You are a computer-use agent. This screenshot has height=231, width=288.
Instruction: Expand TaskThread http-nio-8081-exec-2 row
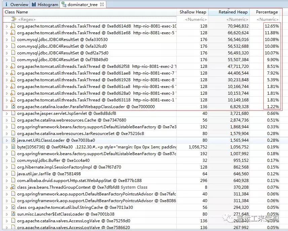coord(7,66)
